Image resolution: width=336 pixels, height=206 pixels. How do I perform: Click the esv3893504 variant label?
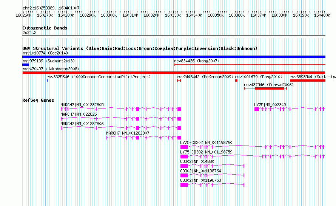pos(313,77)
